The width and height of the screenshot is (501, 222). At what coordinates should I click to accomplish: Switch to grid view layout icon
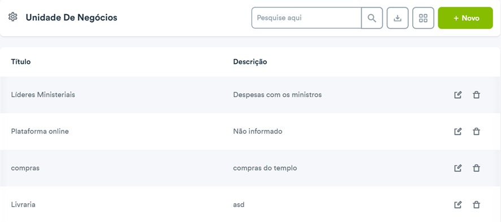[x=423, y=18]
